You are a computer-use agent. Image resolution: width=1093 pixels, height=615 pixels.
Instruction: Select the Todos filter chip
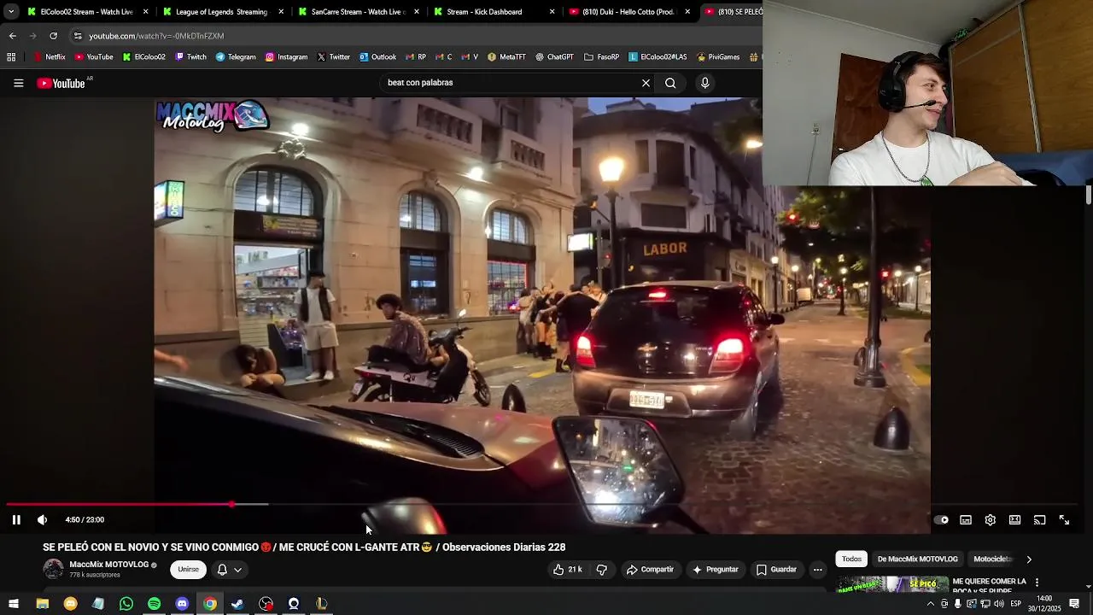[851, 559]
